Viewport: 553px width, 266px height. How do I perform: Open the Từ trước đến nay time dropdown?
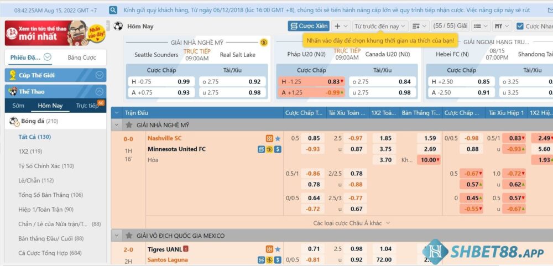click(x=380, y=26)
